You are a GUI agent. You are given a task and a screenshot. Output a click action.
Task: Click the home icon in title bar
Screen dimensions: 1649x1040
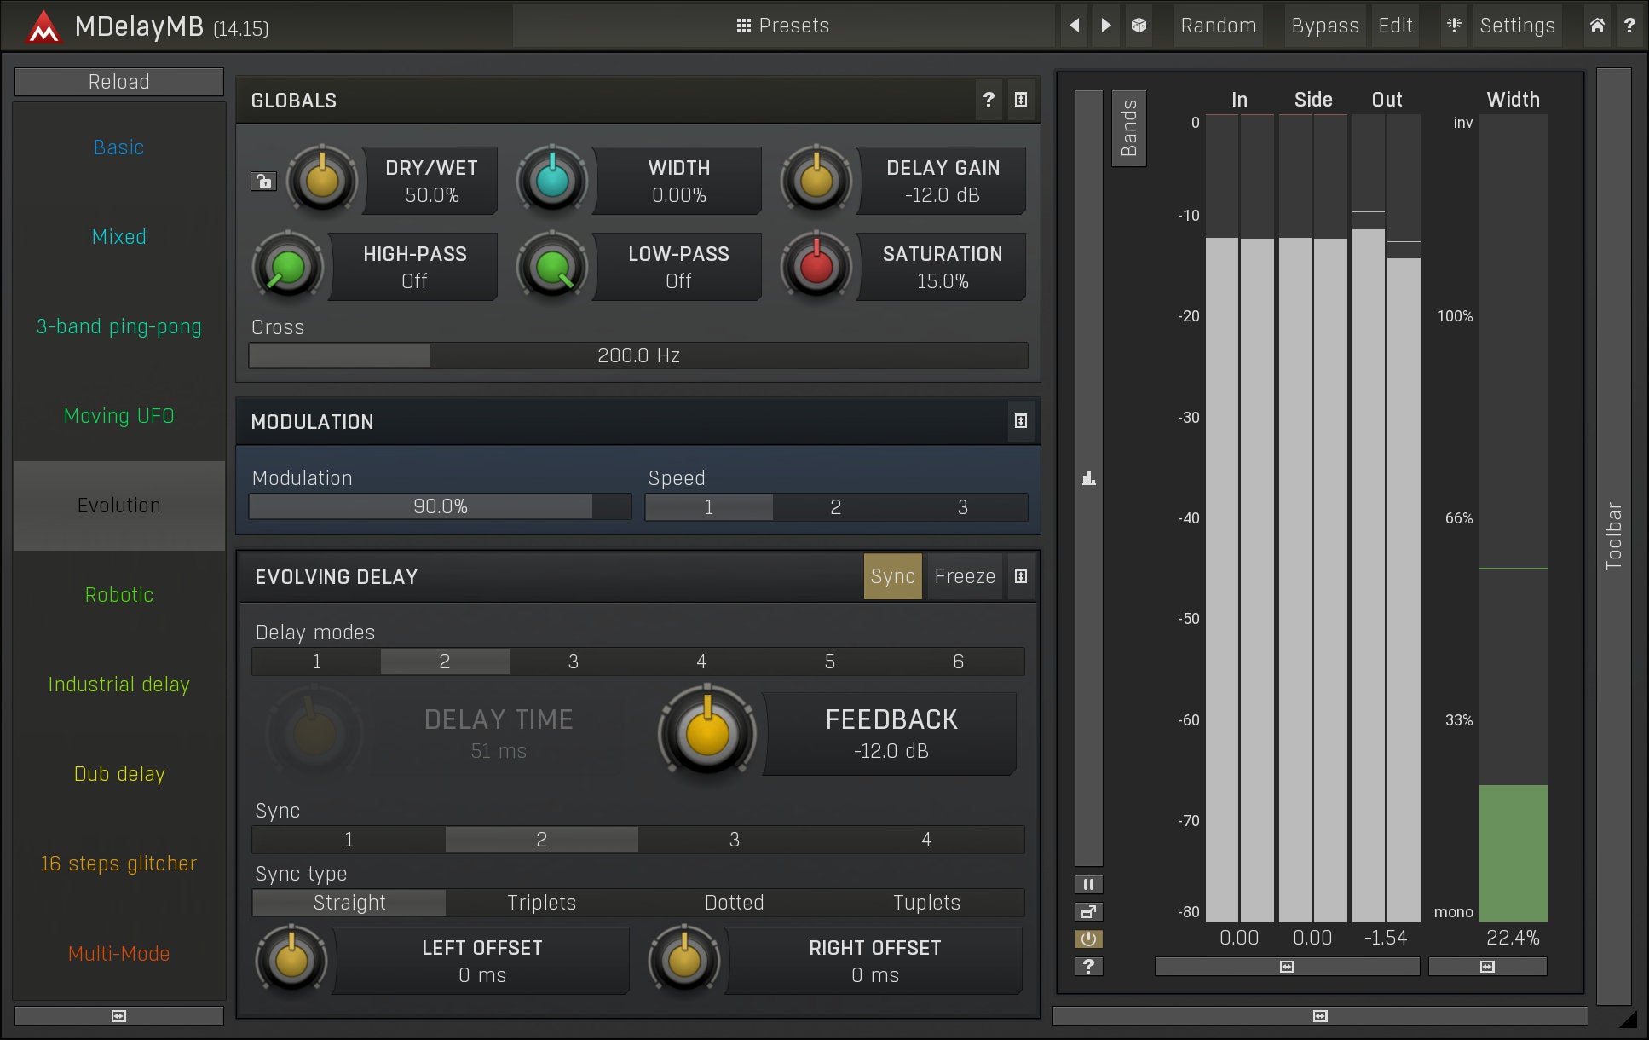pos(1597,26)
